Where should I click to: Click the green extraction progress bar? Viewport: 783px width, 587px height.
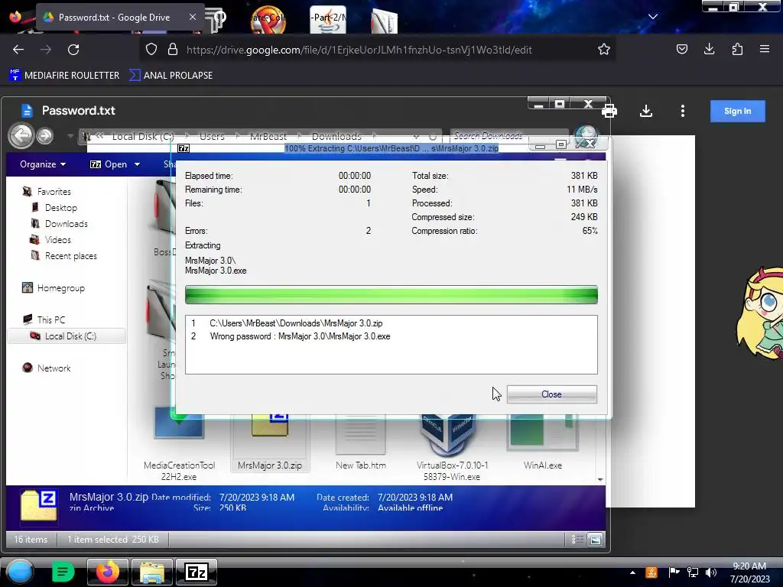(x=391, y=294)
